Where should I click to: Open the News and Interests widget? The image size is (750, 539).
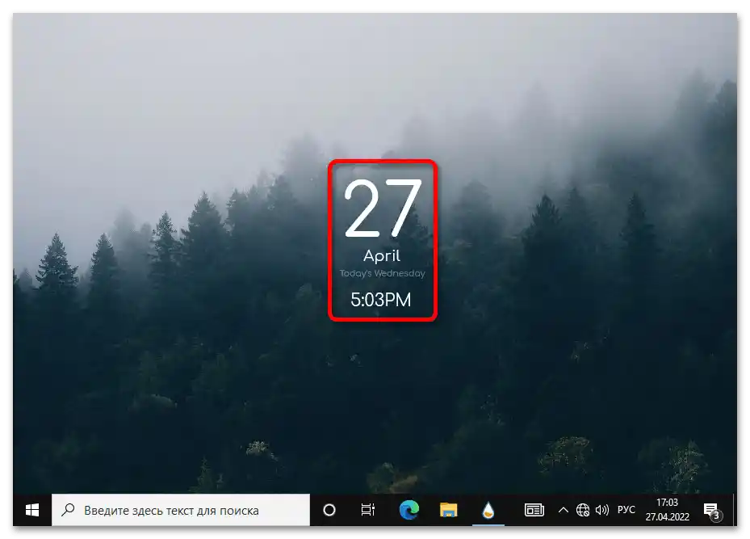pos(534,510)
